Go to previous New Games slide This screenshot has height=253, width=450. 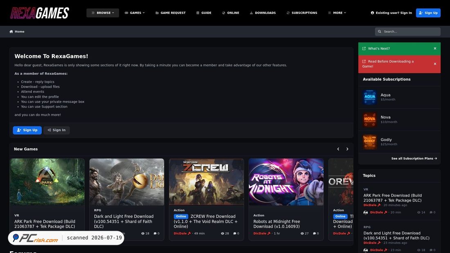coord(338,149)
